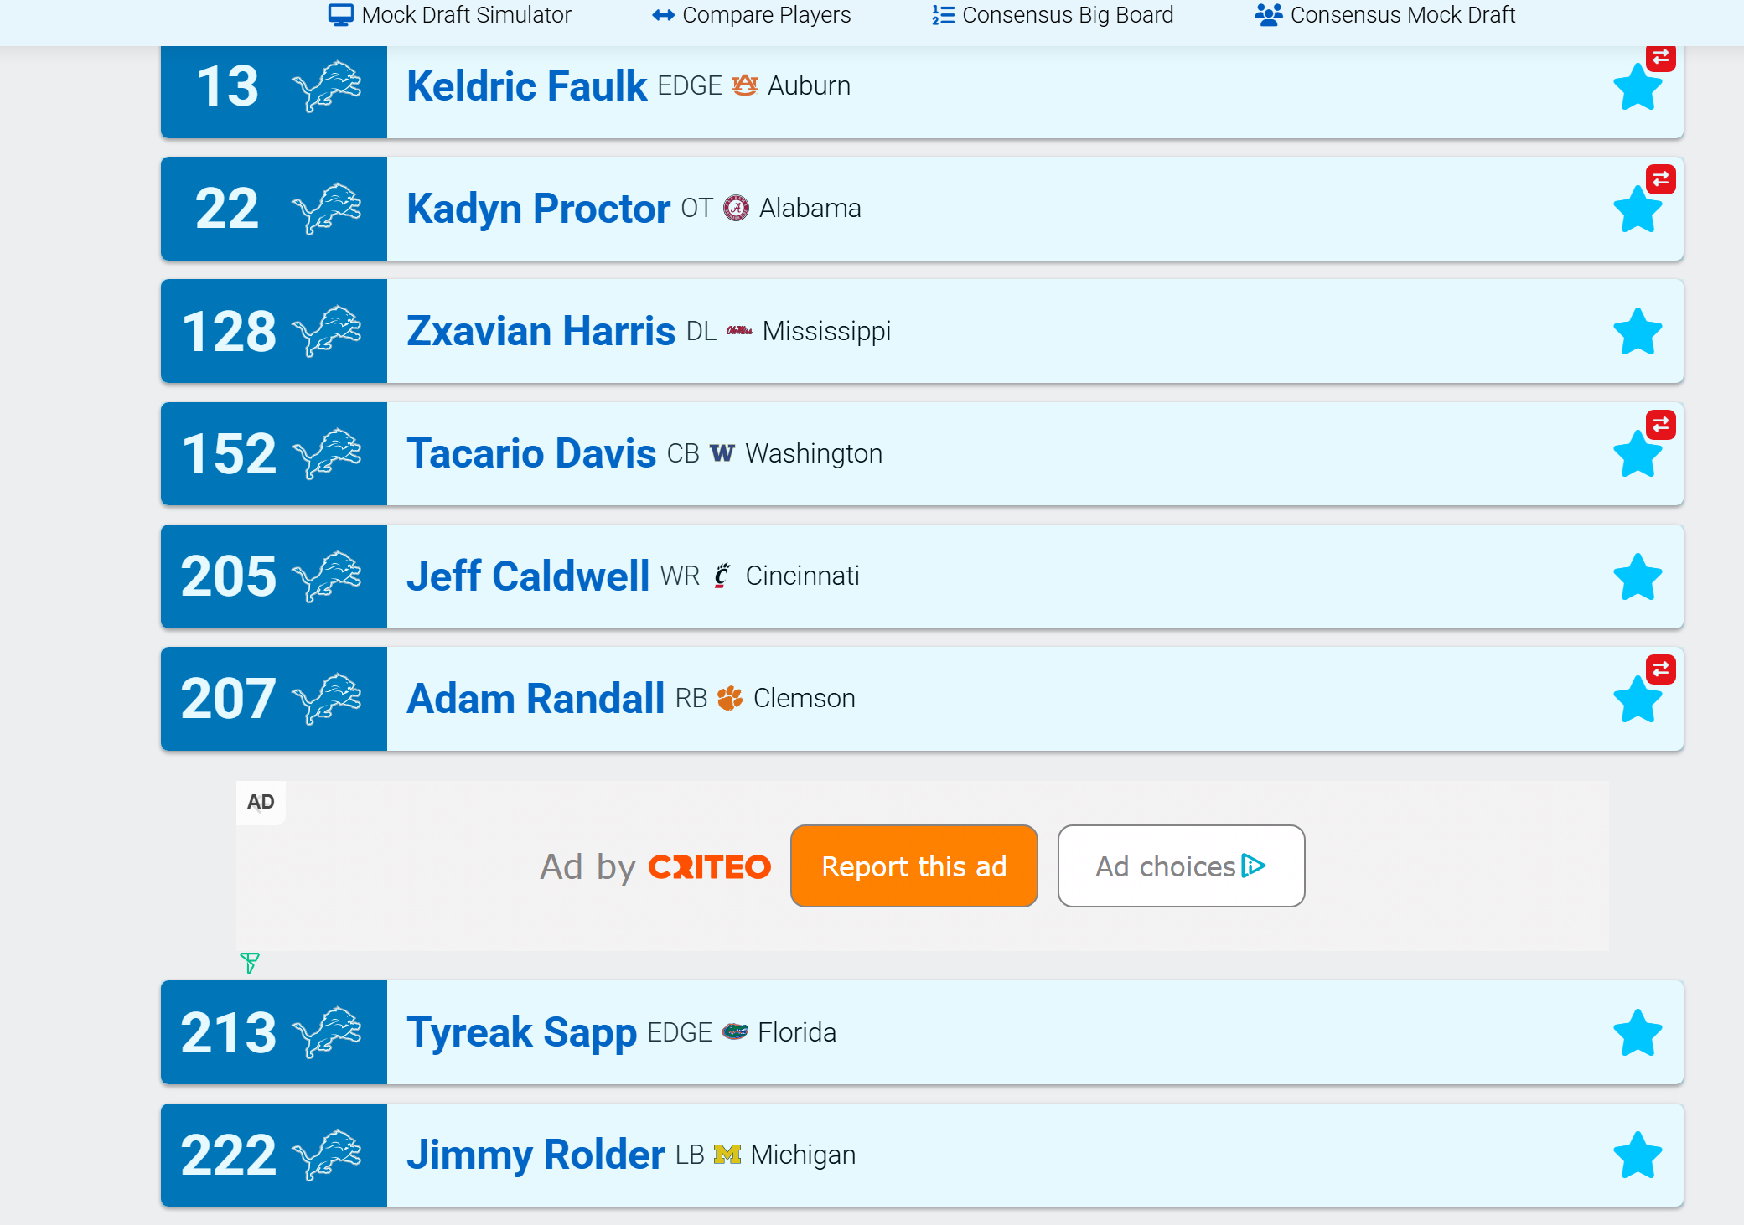The image size is (1744, 1225).
Task: Click the small green icon below the ad
Action: click(x=249, y=963)
